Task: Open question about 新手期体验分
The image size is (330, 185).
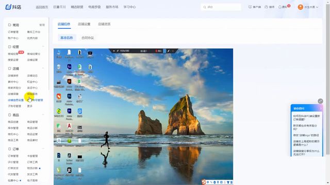Action: pyautogui.click(x=305, y=127)
